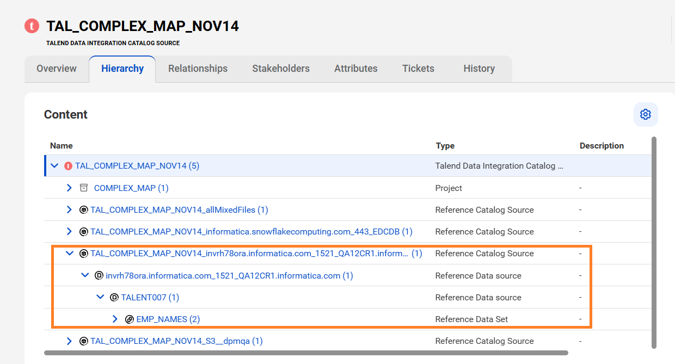Open invrh78ora.informatica.com_1521_QA12CR1.informatica.com (1) link
This screenshot has height=364, width=675.
[229, 275]
